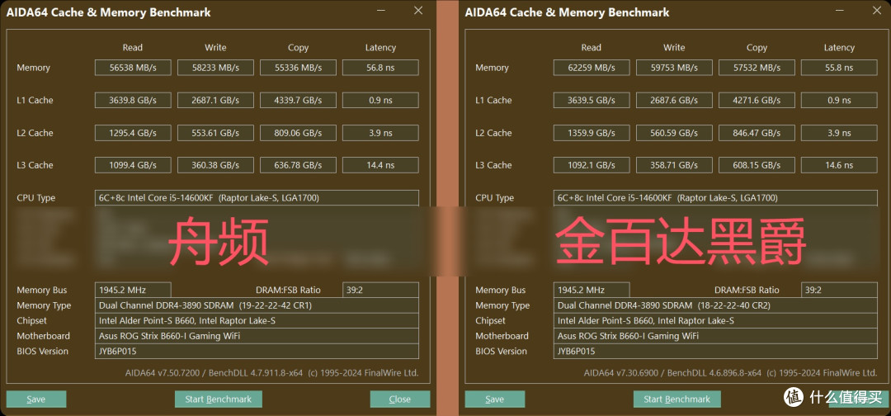Image resolution: width=891 pixels, height=416 pixels.
Task: Click the L1 Cache Copy field 4339.7 GB/s
Action: point(298,100)
